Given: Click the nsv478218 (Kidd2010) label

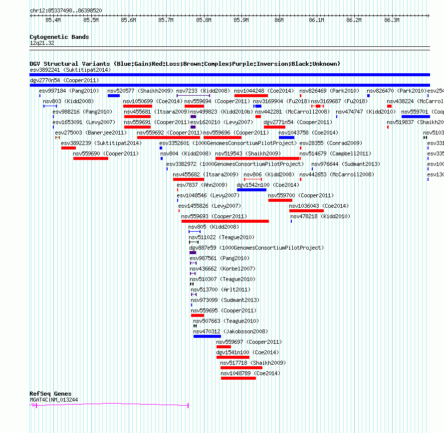Looking at the screenshot, I should pyautogui.click(x=320, y=216).
